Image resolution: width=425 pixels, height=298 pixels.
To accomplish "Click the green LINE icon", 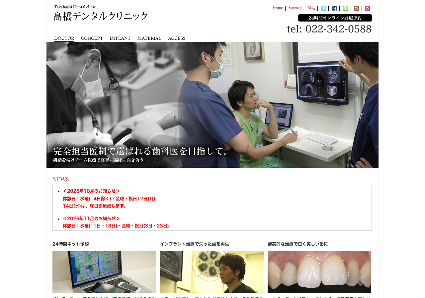I will click(x=346, y=8).
